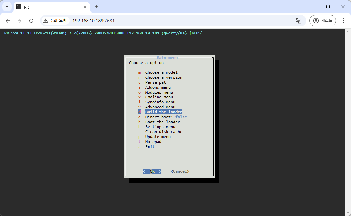This screenshot has width=351, height=216.
Task: Open the guest profile button
Action: click(x=323, y=21)
